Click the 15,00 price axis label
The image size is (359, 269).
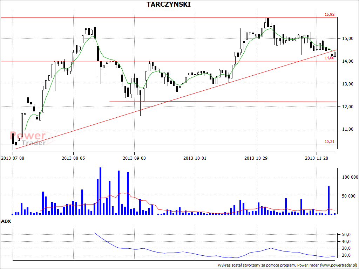(347, 39)
